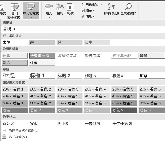The width and height of the screenshot is (165, 141).
Task: Click the 清除 eraser icon
Action: [x=83, y=16]
